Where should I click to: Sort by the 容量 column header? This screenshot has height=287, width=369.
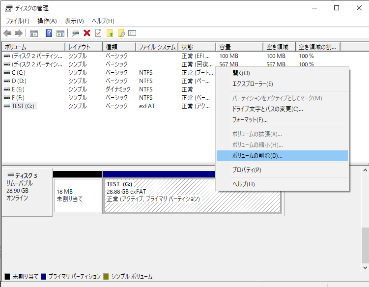240,47
